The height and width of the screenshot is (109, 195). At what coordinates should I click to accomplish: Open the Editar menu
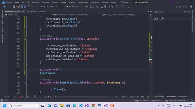tap(17, 2)
